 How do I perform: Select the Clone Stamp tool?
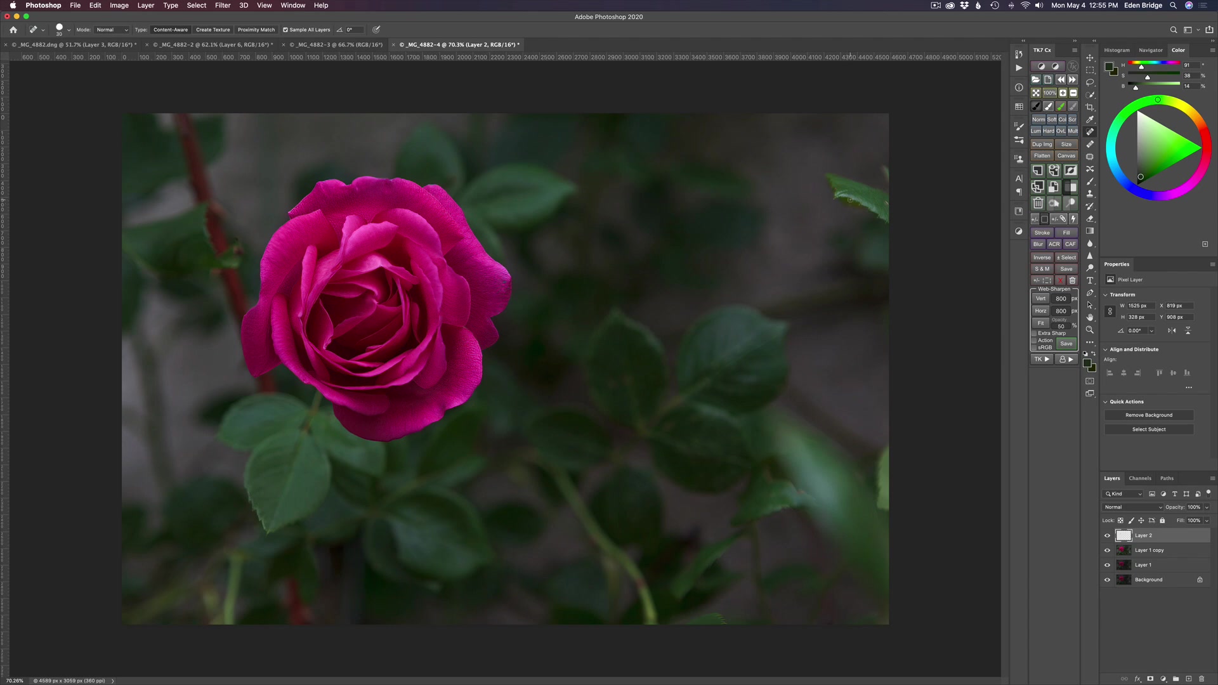[1090, 193]
